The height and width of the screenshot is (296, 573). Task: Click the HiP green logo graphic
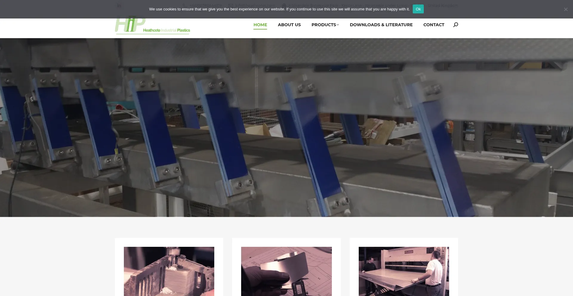130,25
